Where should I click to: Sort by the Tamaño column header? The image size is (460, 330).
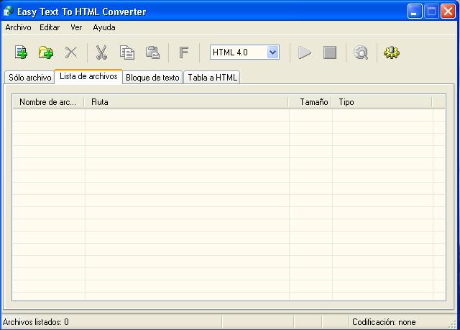310,102
